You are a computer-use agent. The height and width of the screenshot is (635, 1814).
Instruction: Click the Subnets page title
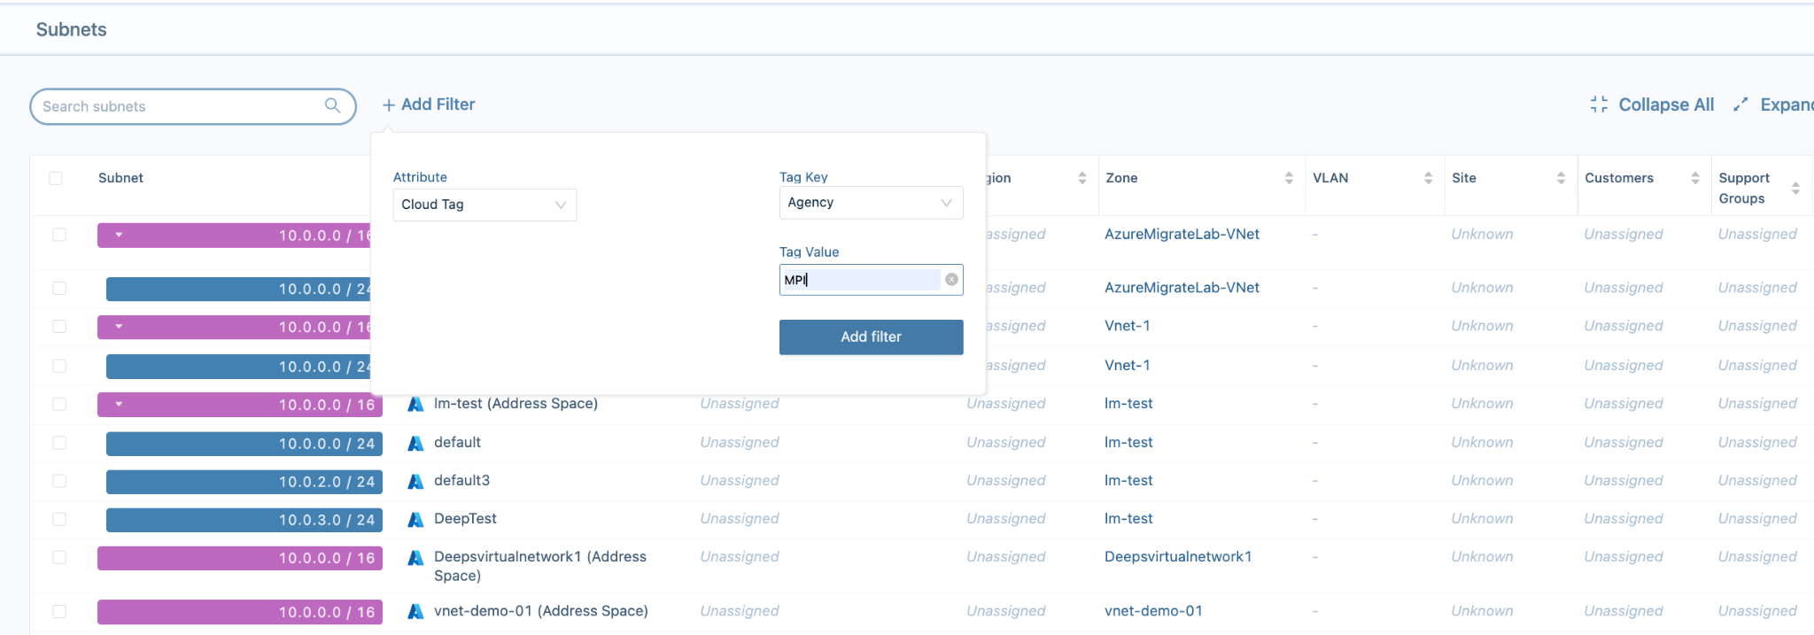click(71, 29)
